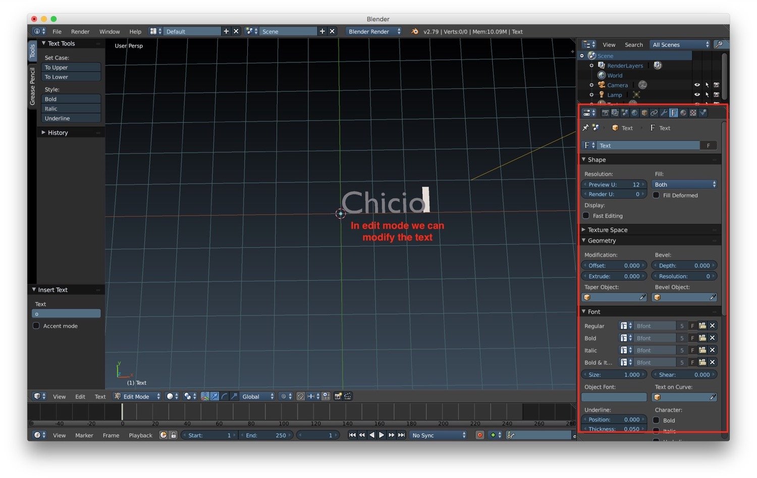Click the font Size value field
The image size is (757, 478).
(614, 375)
